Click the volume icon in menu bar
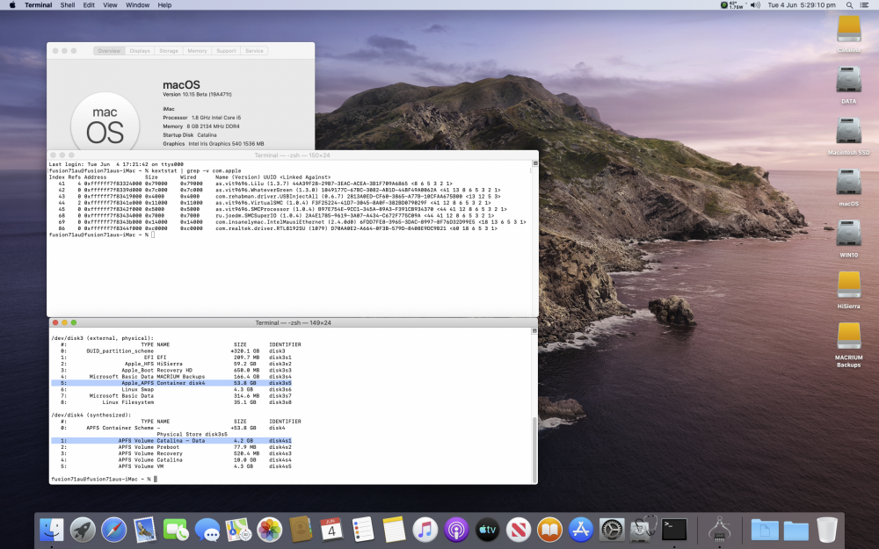 [755, 5]
